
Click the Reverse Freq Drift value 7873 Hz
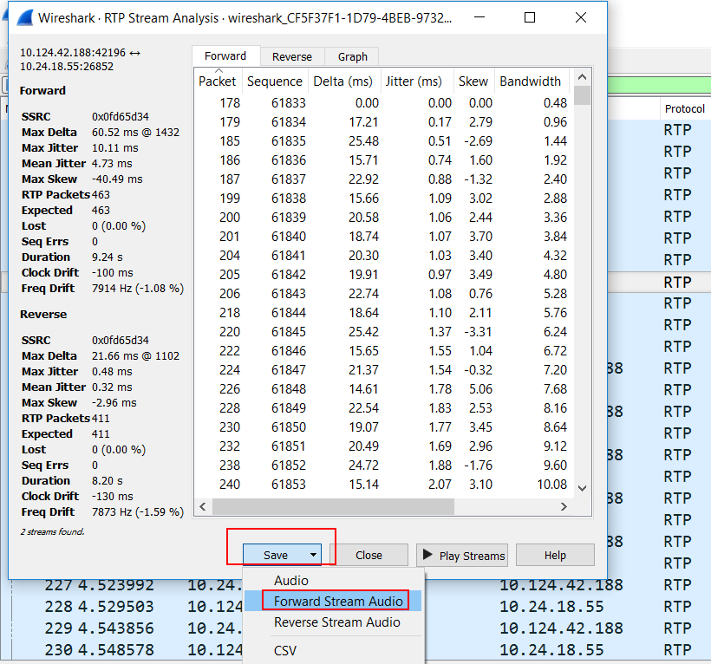pyautogui.click(x=137, y=511)
